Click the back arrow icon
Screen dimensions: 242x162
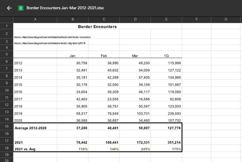(9, 8)
